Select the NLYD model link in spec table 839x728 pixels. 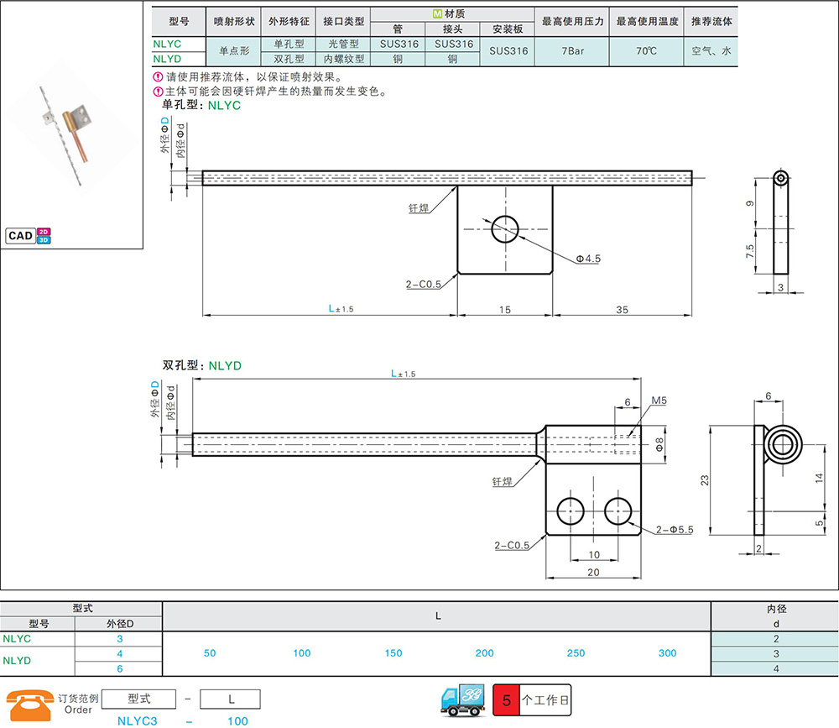point(167,59)
